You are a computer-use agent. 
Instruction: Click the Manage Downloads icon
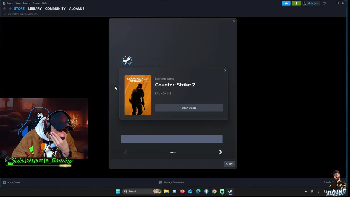pos(161,182)
